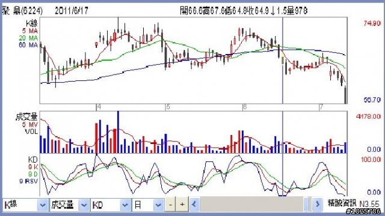Click the 9 K legend label
This screenshot has height=216, width=385.
point(33,167)
